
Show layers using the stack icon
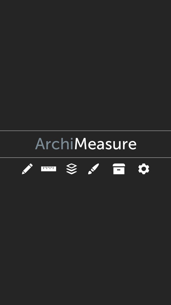[x=72, y=169]
